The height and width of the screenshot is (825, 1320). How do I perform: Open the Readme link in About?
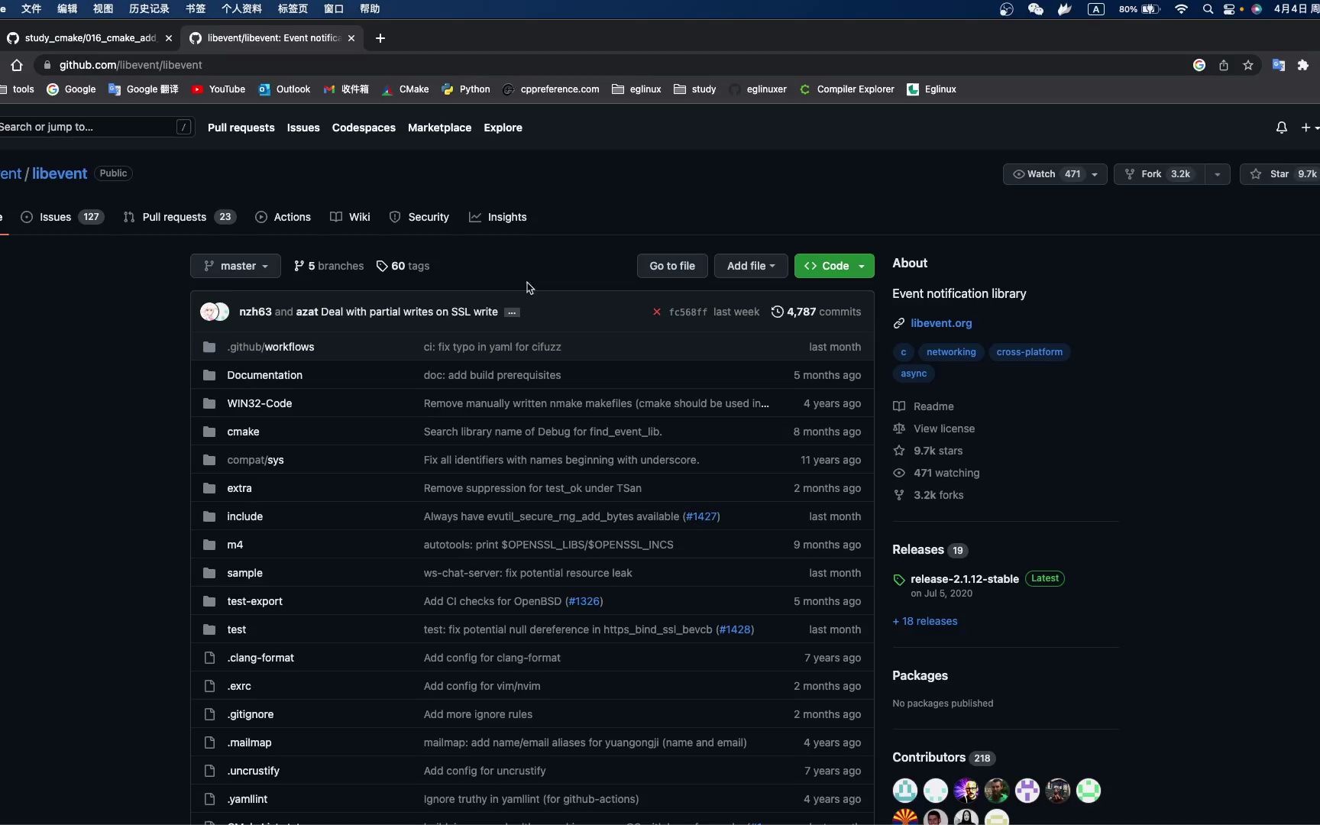924,406
